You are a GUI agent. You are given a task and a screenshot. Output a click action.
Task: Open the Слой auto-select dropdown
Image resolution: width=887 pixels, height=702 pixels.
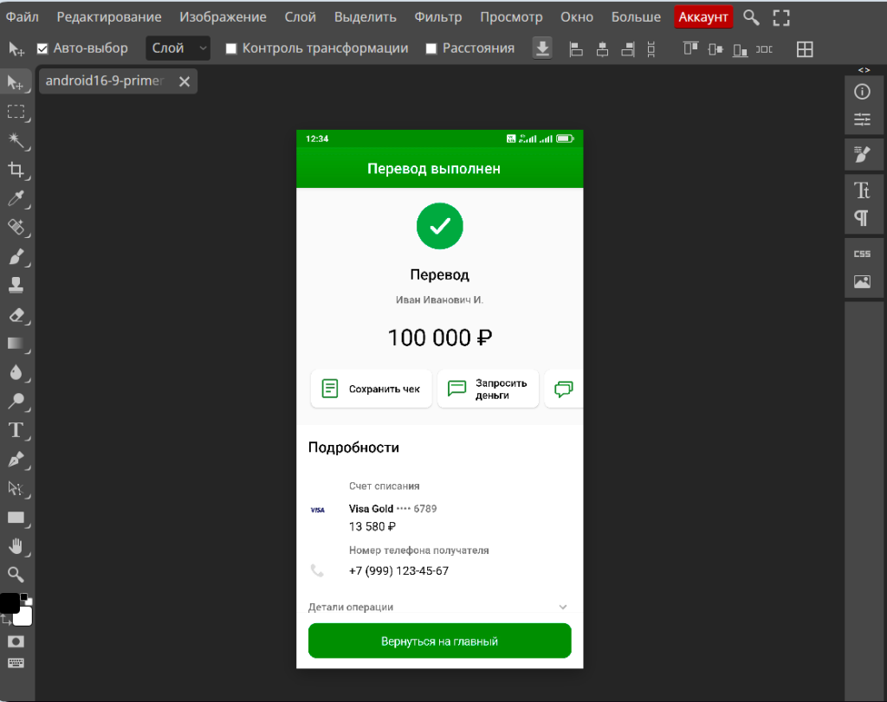[x=178, y=48]
